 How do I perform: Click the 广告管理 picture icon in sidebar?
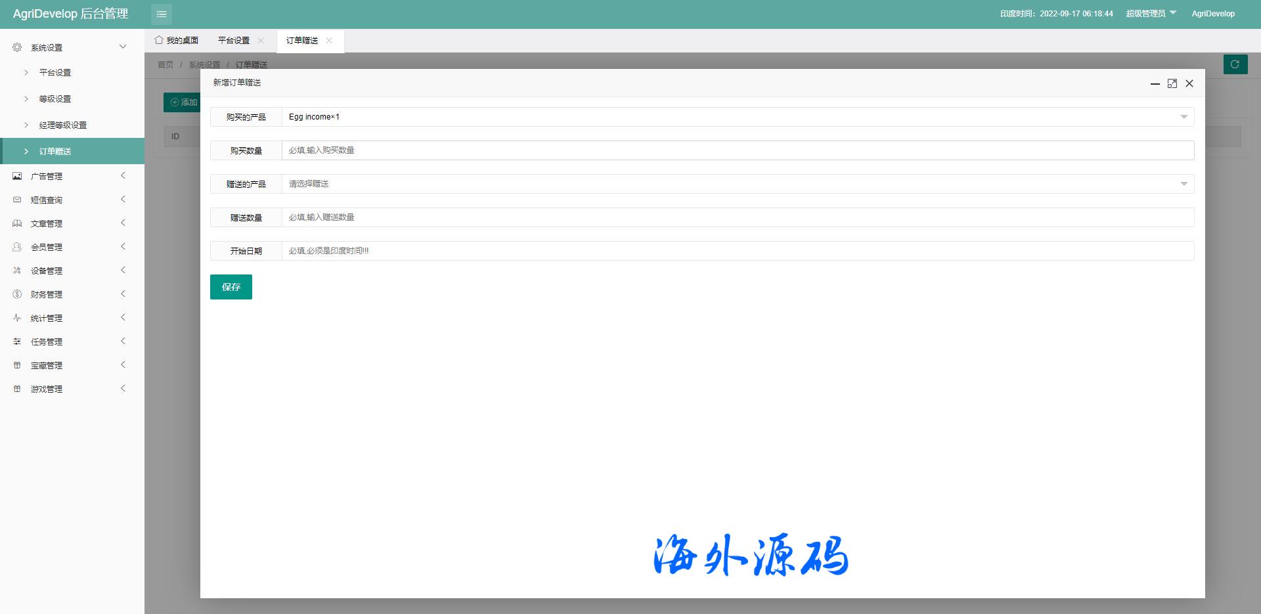point(17,176)
